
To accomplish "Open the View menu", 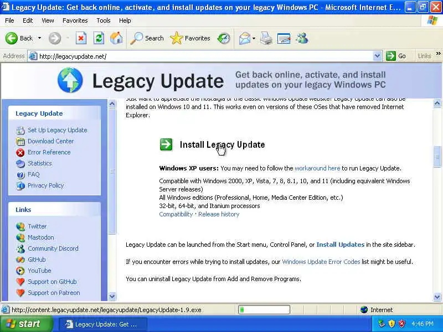I will point(48,20).
